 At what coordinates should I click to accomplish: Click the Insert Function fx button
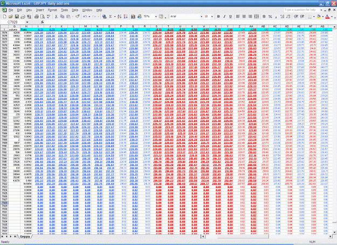(43, 22)
